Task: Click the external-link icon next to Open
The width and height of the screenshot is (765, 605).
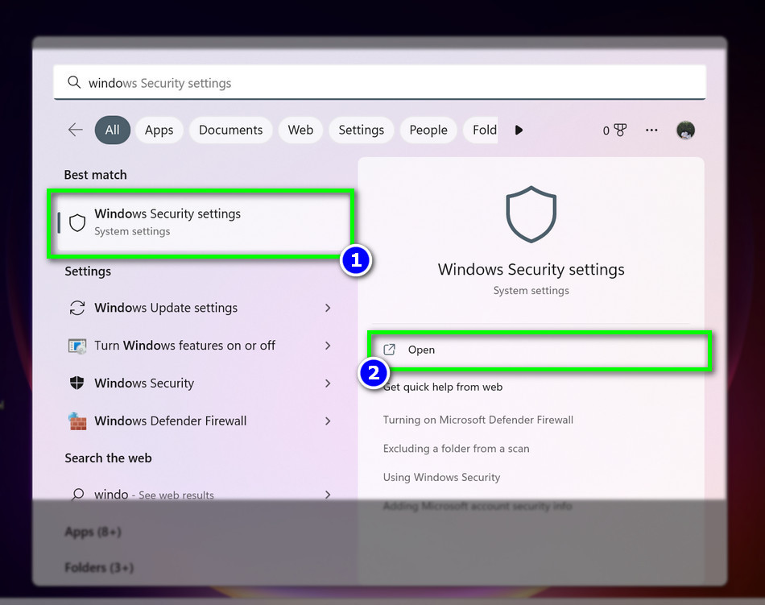Action: pos(389,350)
